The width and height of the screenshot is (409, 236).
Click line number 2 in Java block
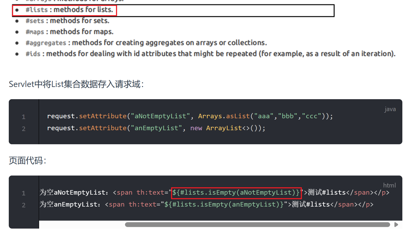click(x=23, y=129)
